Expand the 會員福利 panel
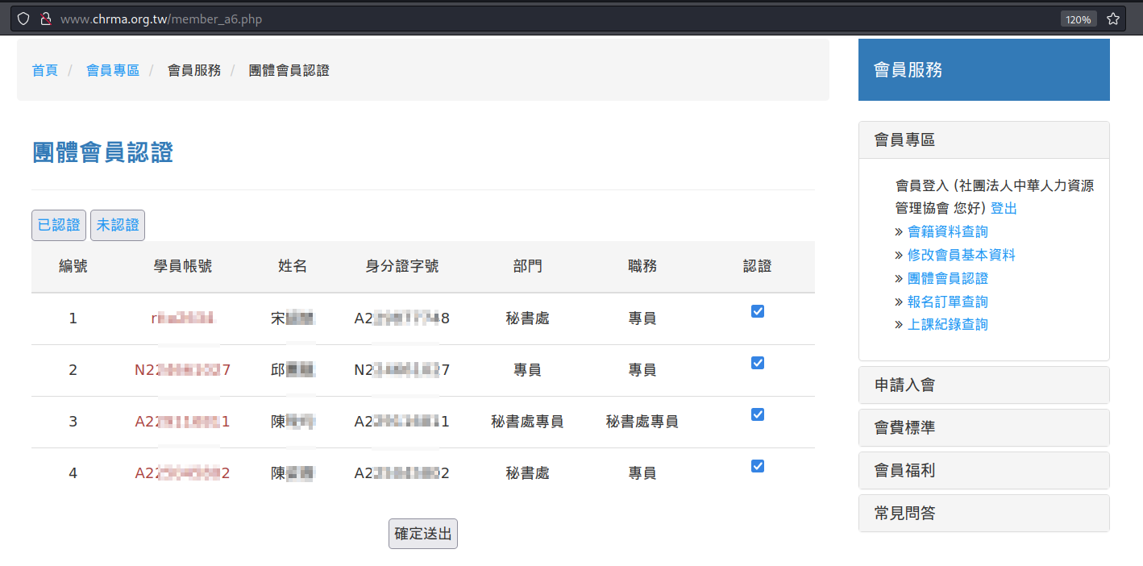This screenshot has width=1143, height=566. [x=984, y=471]
